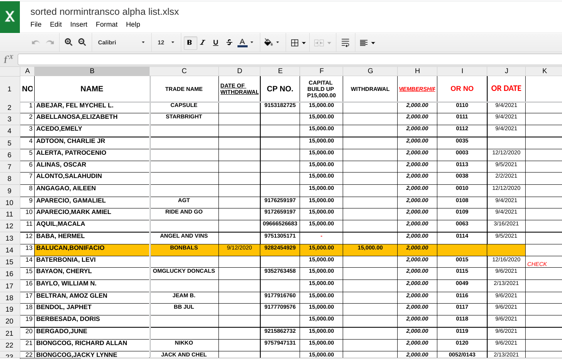Toggle text wrapping
The width and height of the screenshot is (562, 359).
pos(345,43)
